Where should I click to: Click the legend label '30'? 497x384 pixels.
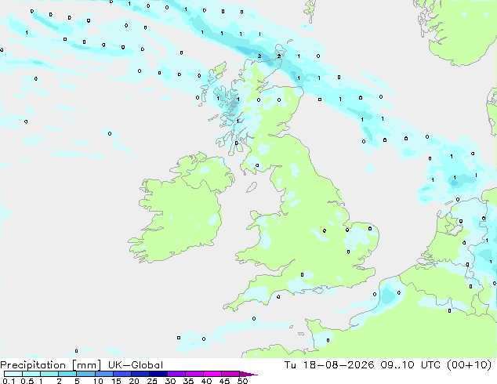click(170, 381)
